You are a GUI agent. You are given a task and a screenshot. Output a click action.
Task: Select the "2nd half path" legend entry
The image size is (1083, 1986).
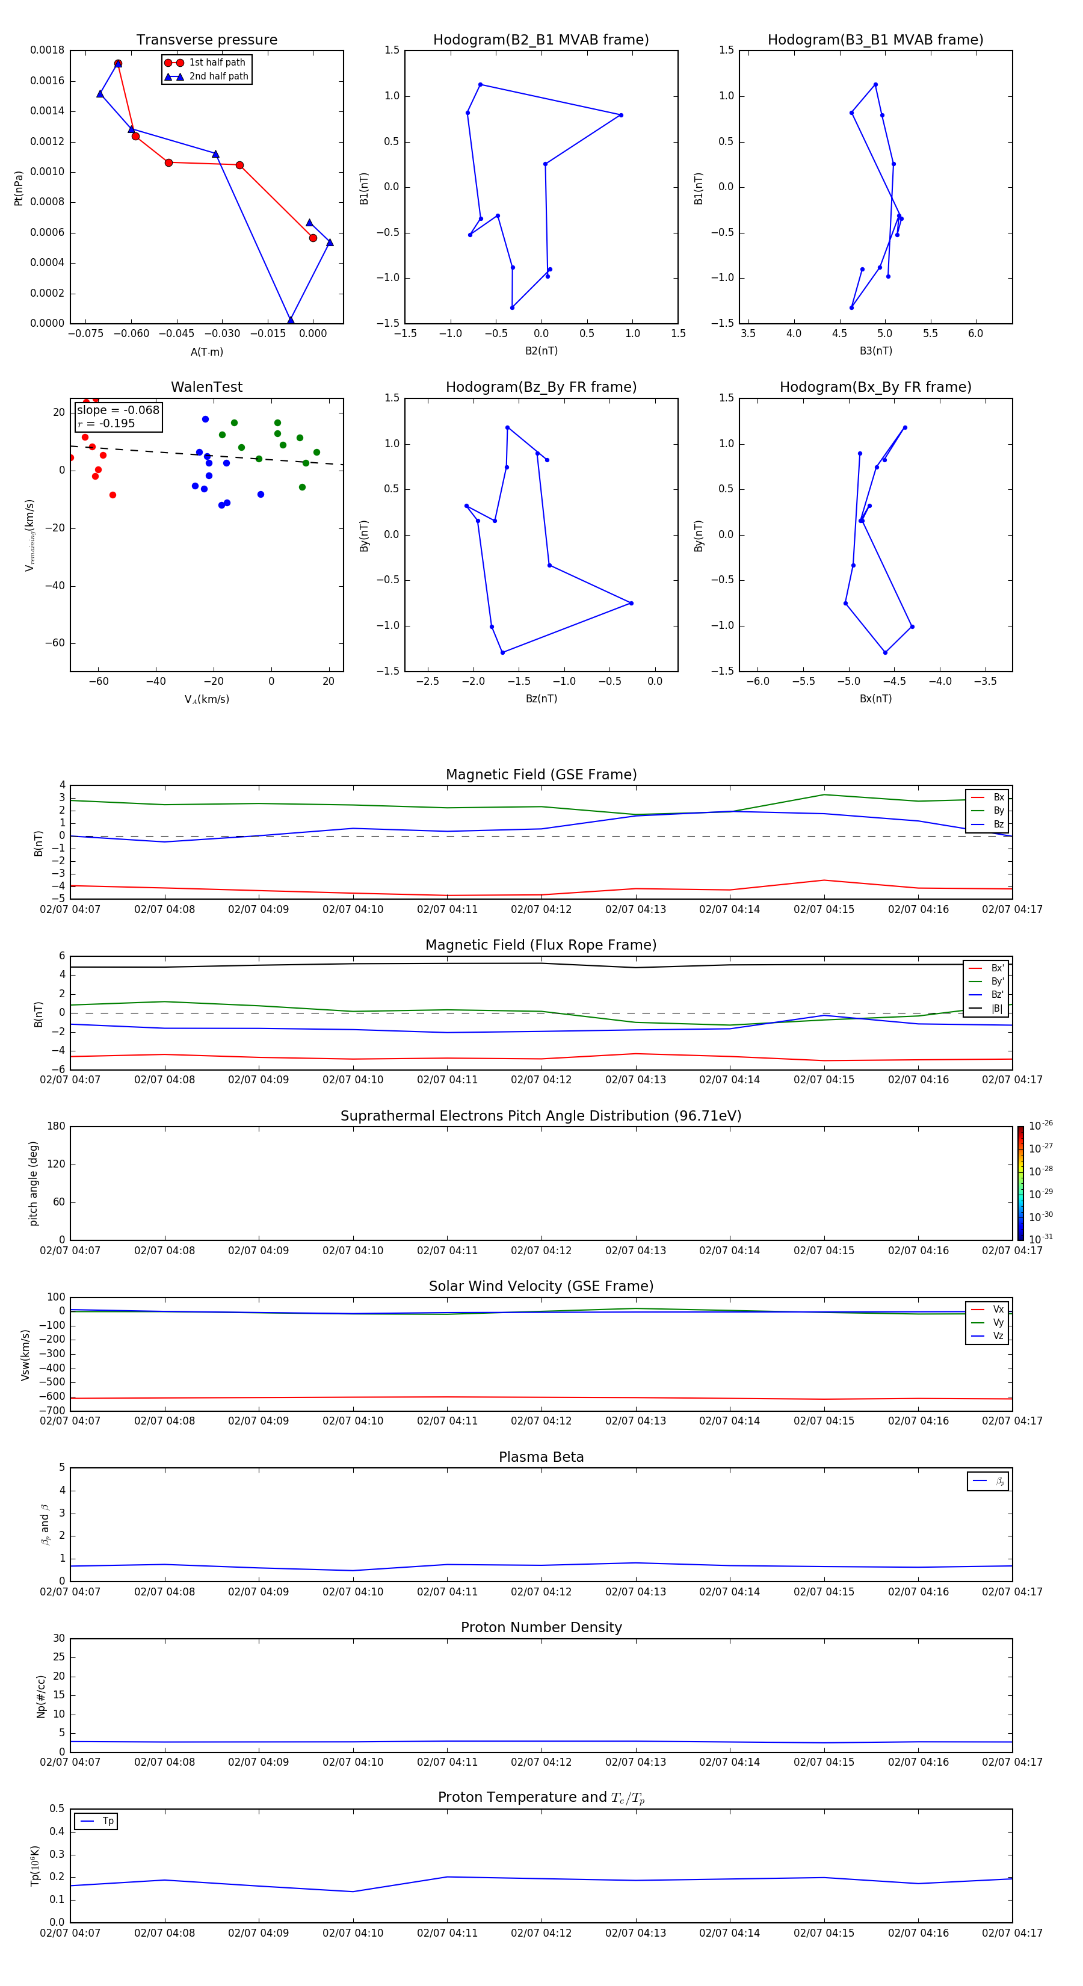click(x=206, y=76)
